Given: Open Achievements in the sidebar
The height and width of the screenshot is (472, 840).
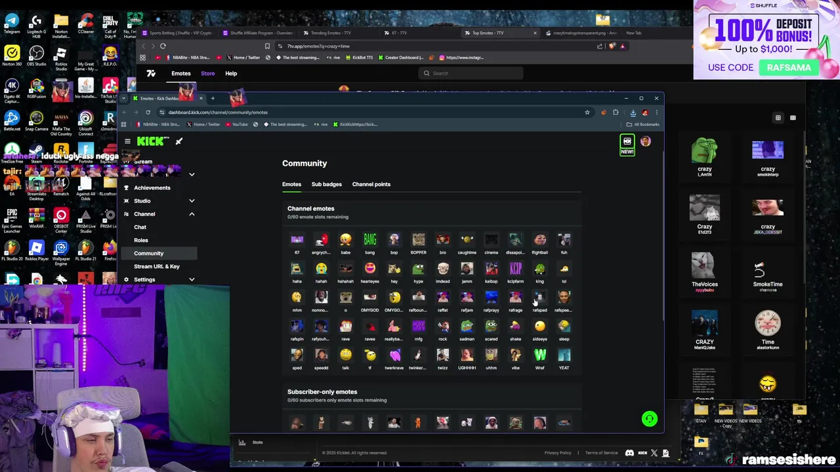Looking at the screenshot, I should pyautogui.click(x=152, y=187).
